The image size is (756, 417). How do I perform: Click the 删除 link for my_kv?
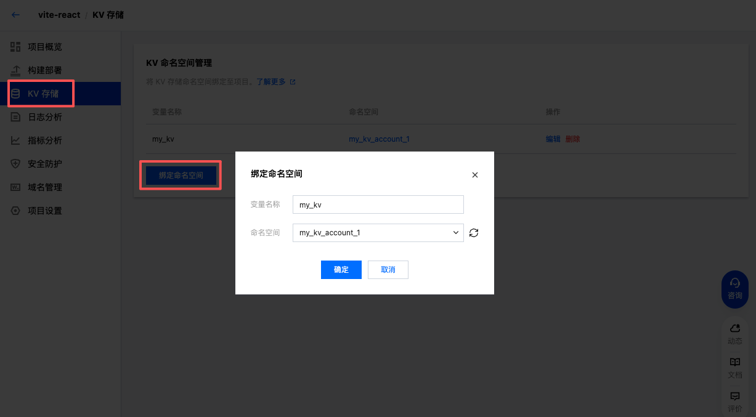coord(572,139)
